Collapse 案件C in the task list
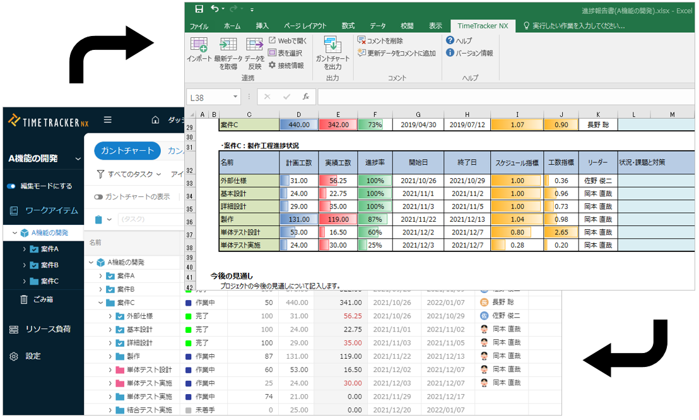Screen dimensions: 699x420 [100, 303]
